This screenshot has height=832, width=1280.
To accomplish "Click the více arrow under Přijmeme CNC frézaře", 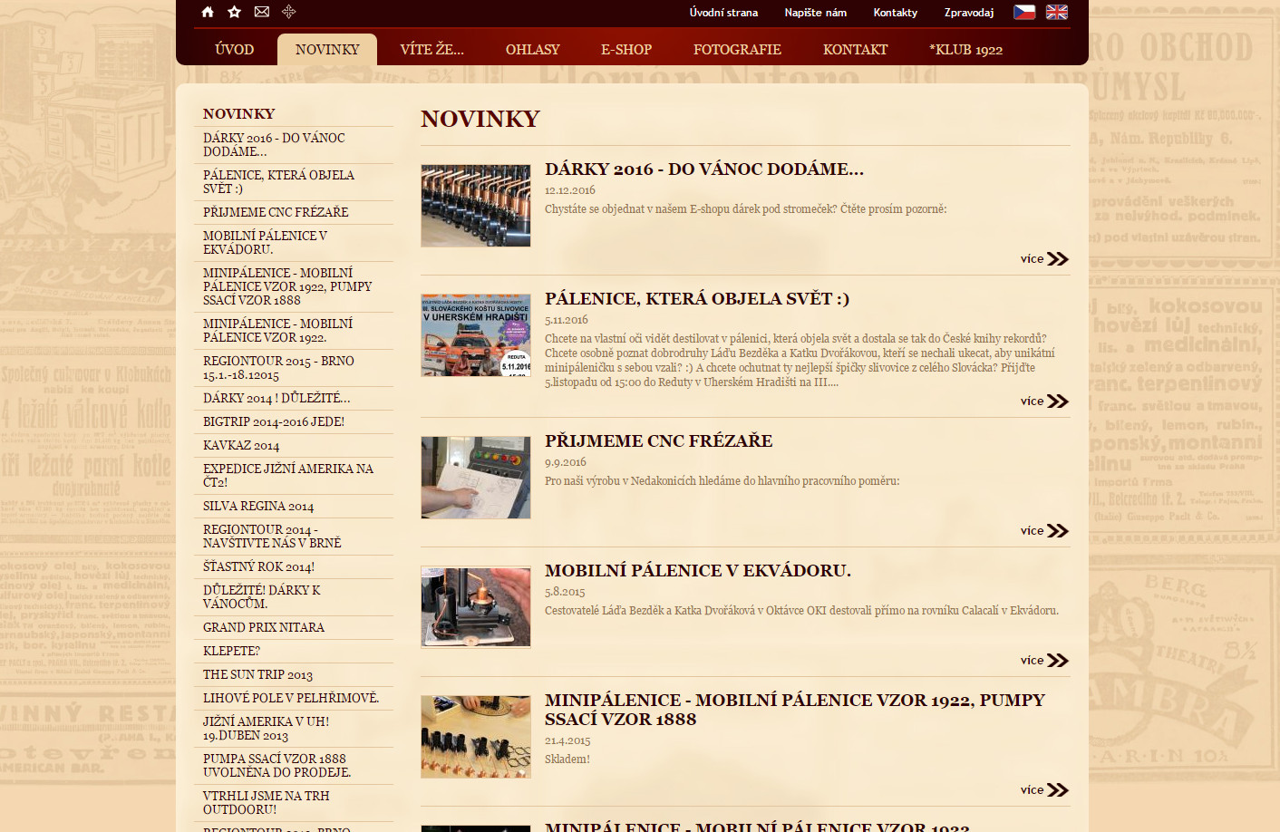I will coord(1058,531).
